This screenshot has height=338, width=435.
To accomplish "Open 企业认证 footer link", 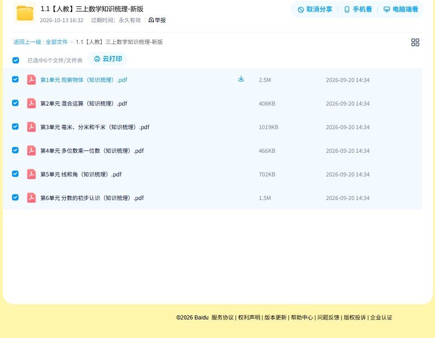I will (381, 318).
